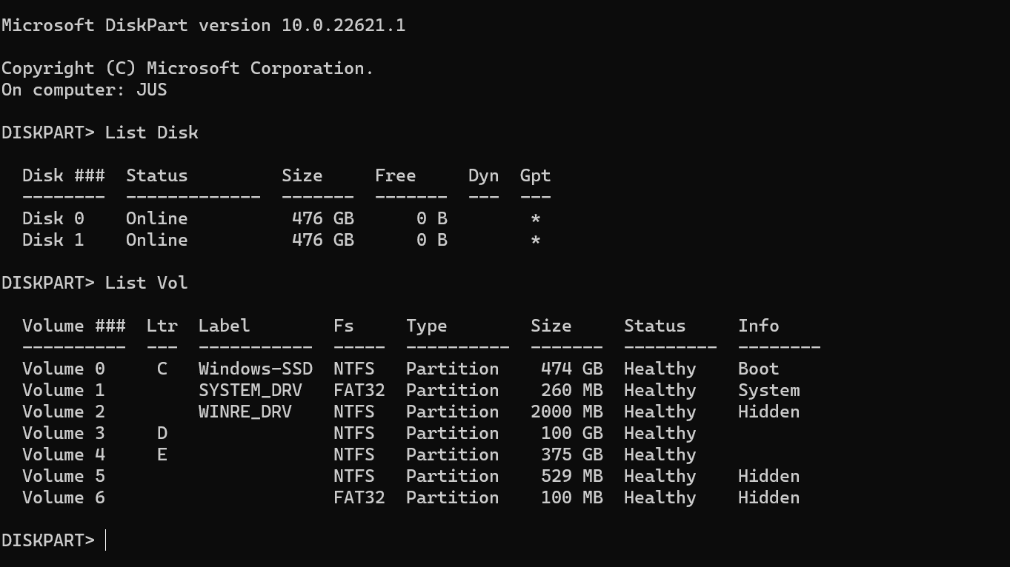The width and height of the screenshot is (1010, 567).
Task: Click "Volume 3" in the volume list
Action: [x=63, y=433]
